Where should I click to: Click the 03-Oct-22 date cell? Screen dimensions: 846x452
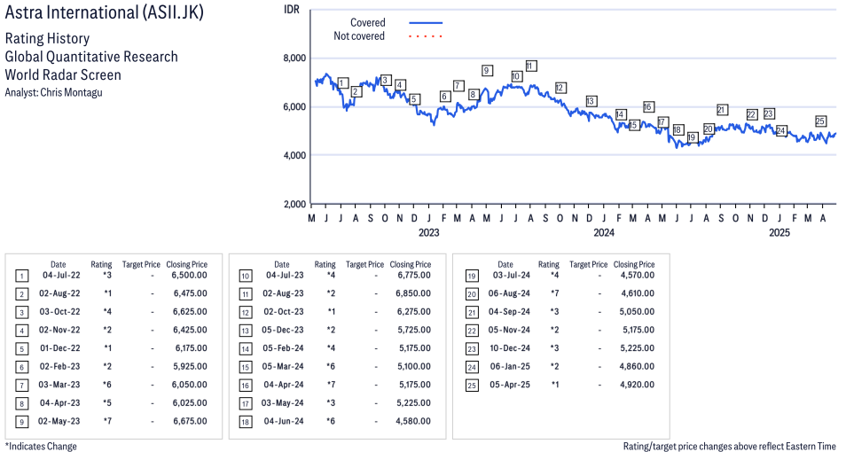tap(60, 312)
